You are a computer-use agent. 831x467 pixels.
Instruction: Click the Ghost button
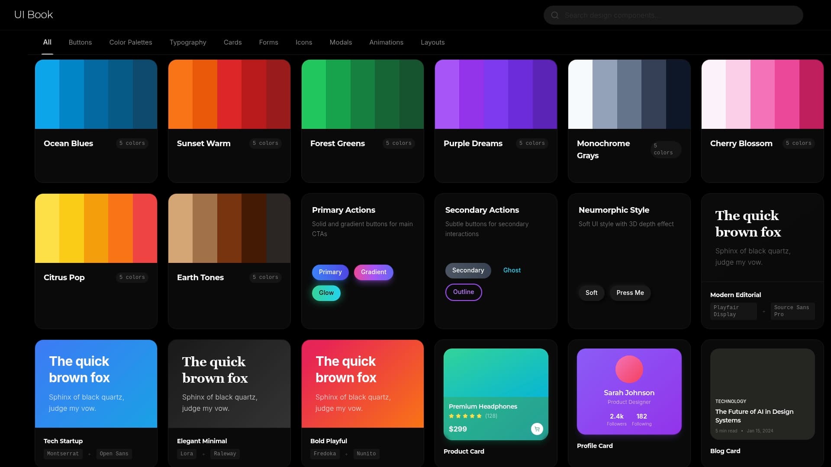point(512,270)
